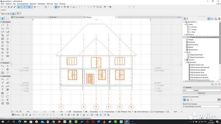Select the Arrow selection tool
This screenshot has width=221, height=124.
3,19
